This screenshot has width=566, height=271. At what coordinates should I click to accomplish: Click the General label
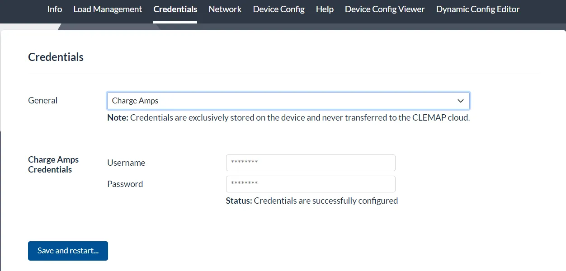coord(43,101)
